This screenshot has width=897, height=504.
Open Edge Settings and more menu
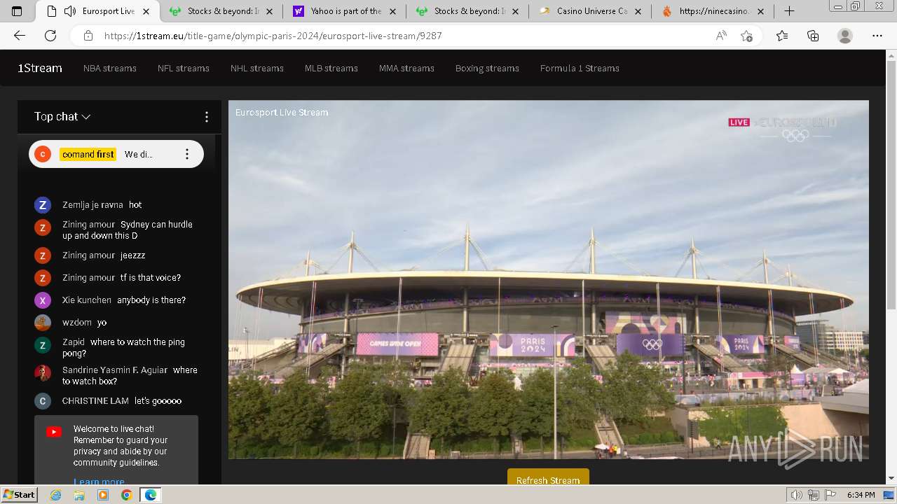coord(877,36)
